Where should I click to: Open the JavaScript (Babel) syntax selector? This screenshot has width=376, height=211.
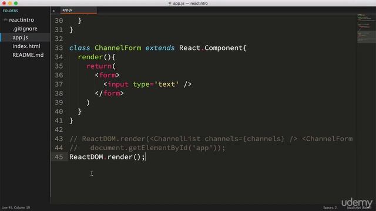coord(359,207)
